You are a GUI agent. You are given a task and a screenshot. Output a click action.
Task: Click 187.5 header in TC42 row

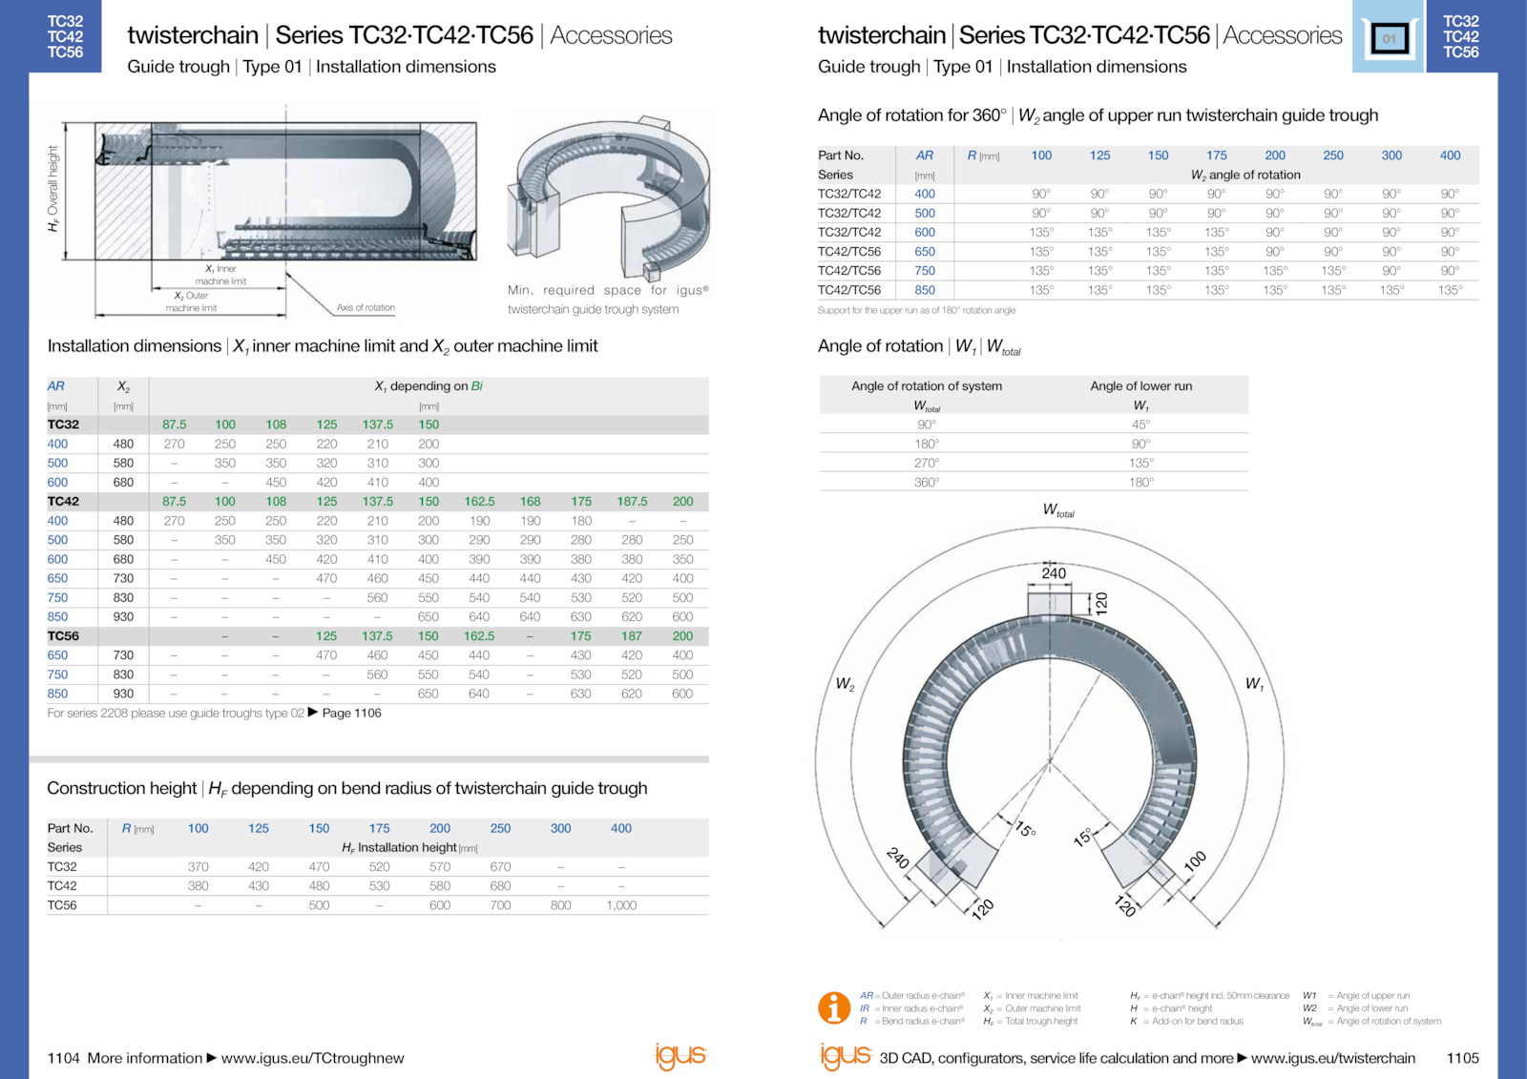[632, 501]
